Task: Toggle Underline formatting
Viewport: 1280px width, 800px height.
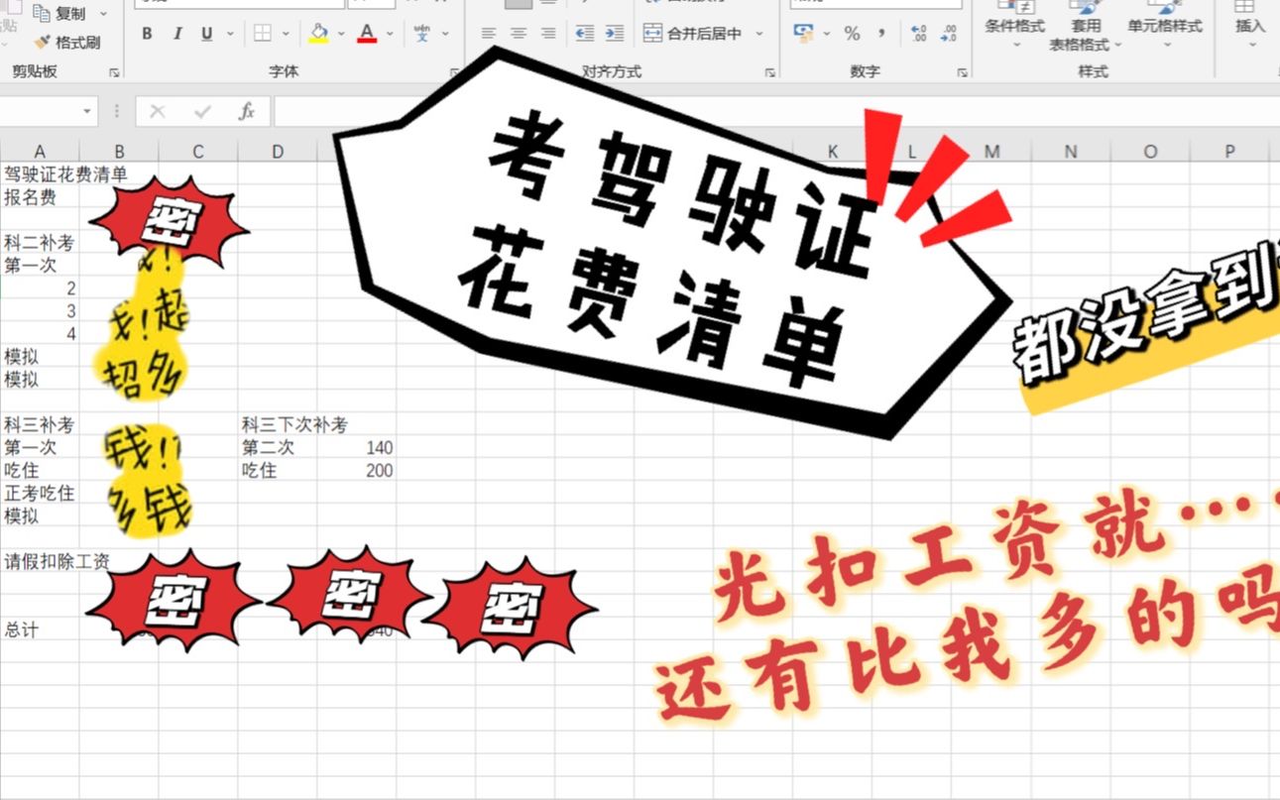Action: click(x=206, y=34)
